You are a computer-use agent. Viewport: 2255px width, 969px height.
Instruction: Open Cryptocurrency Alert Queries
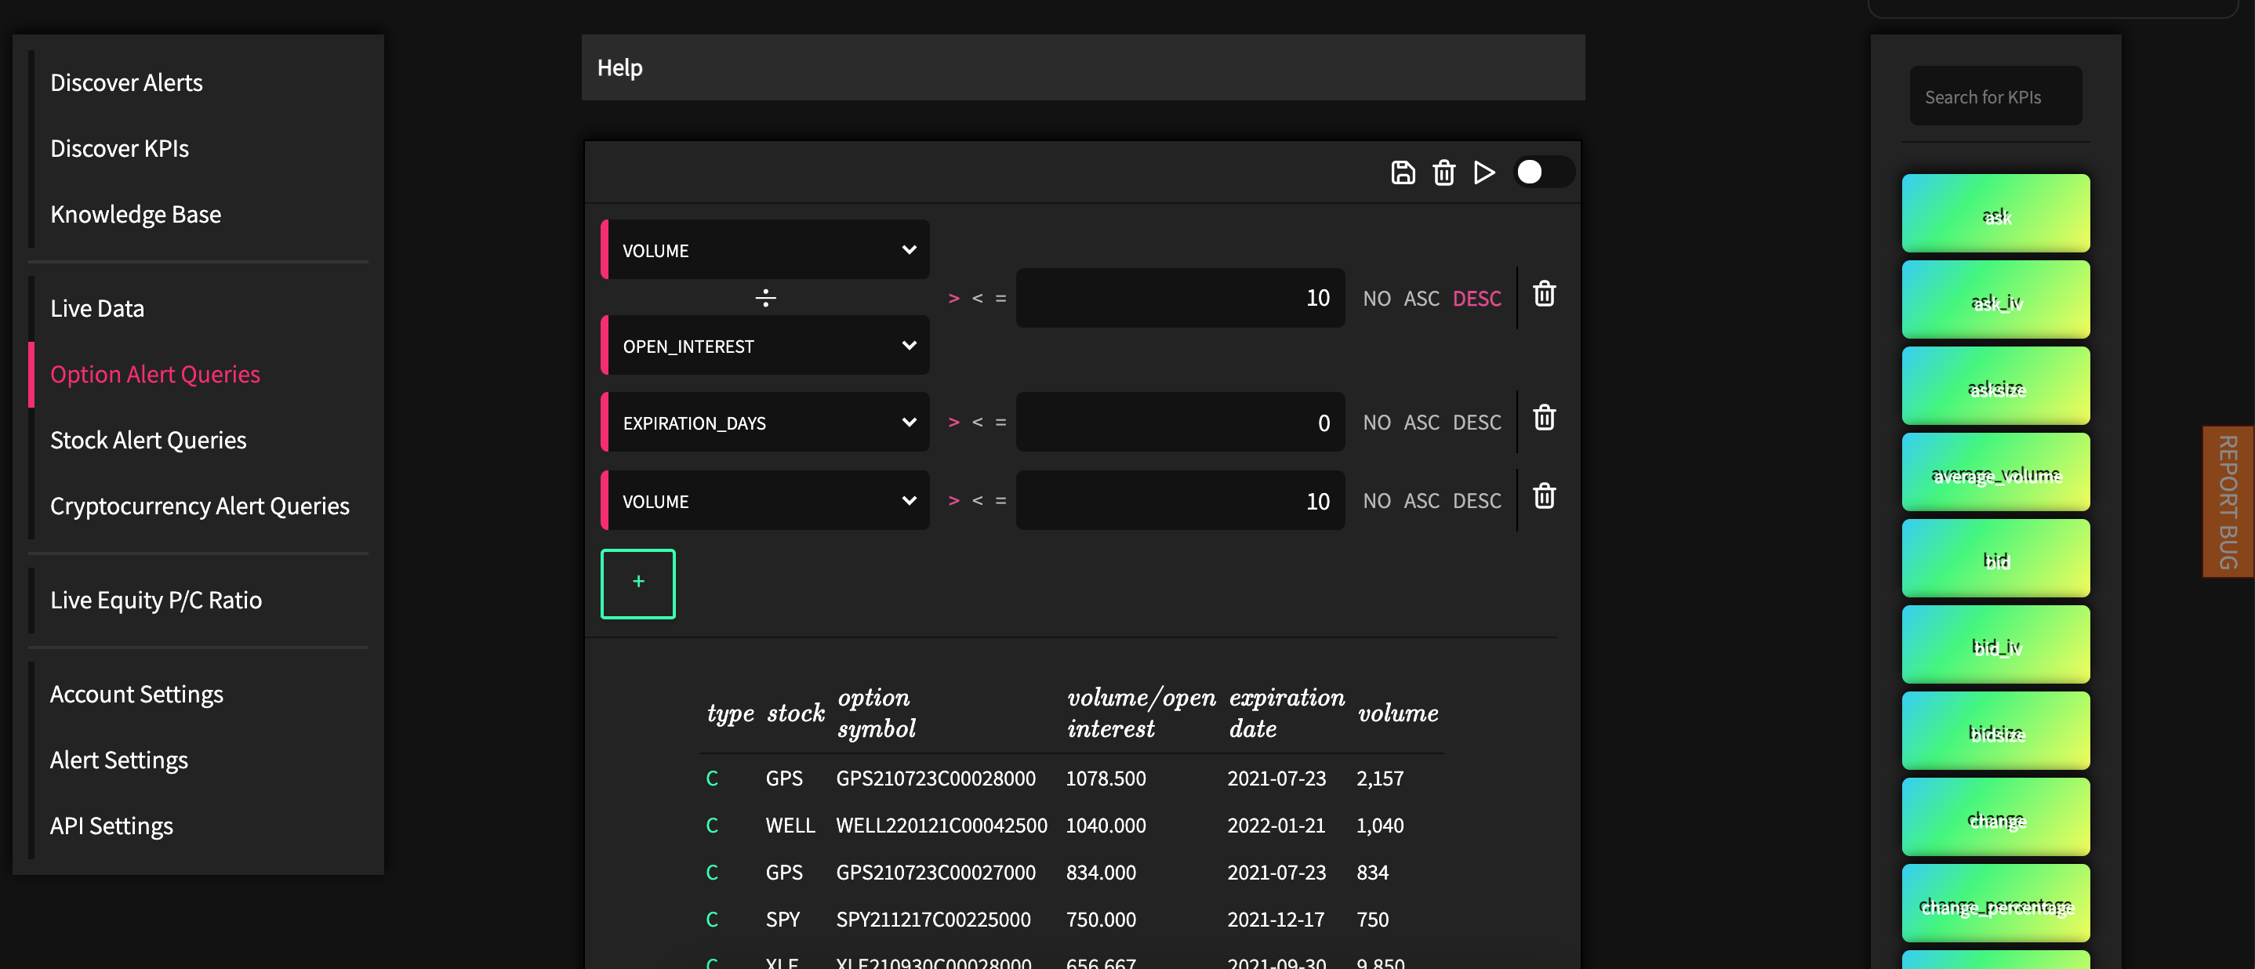tap(200, 506)
